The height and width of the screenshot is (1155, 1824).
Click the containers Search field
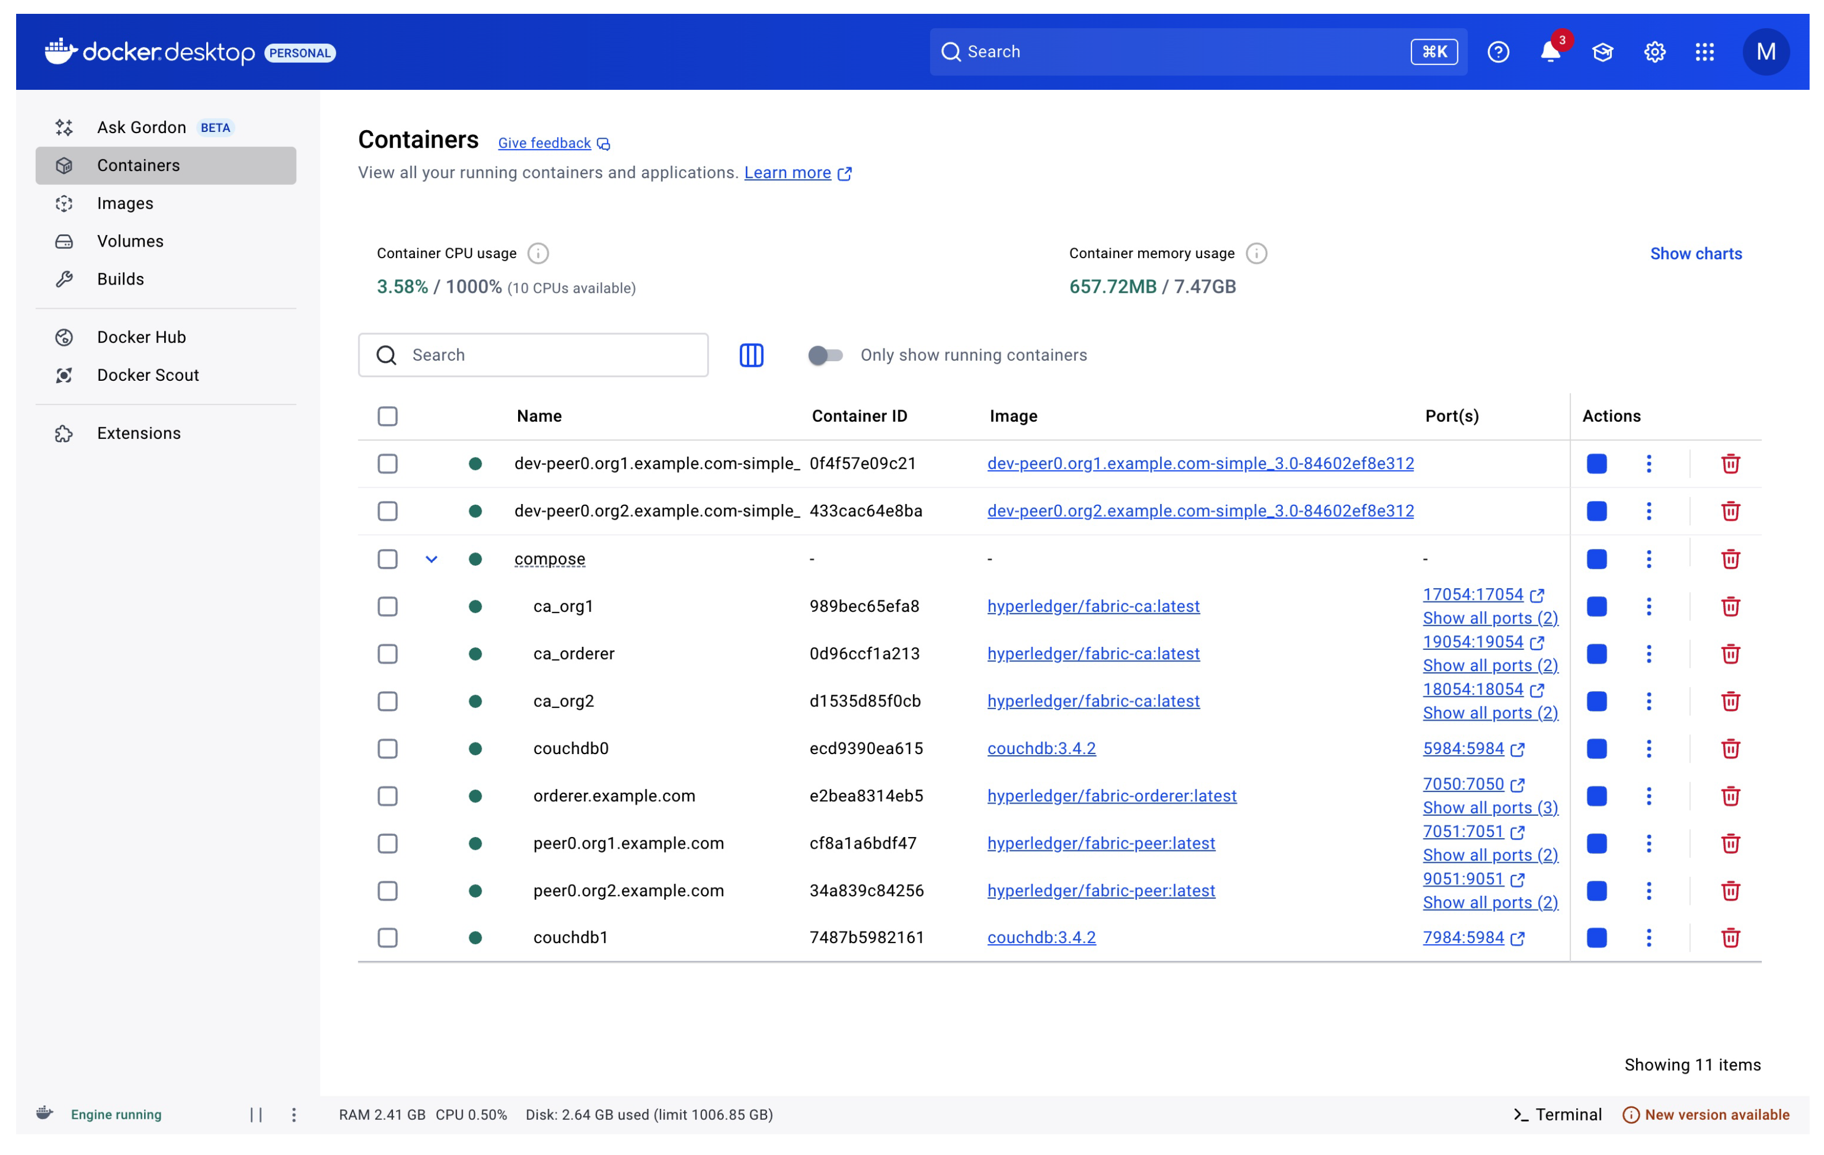[533, 355]
